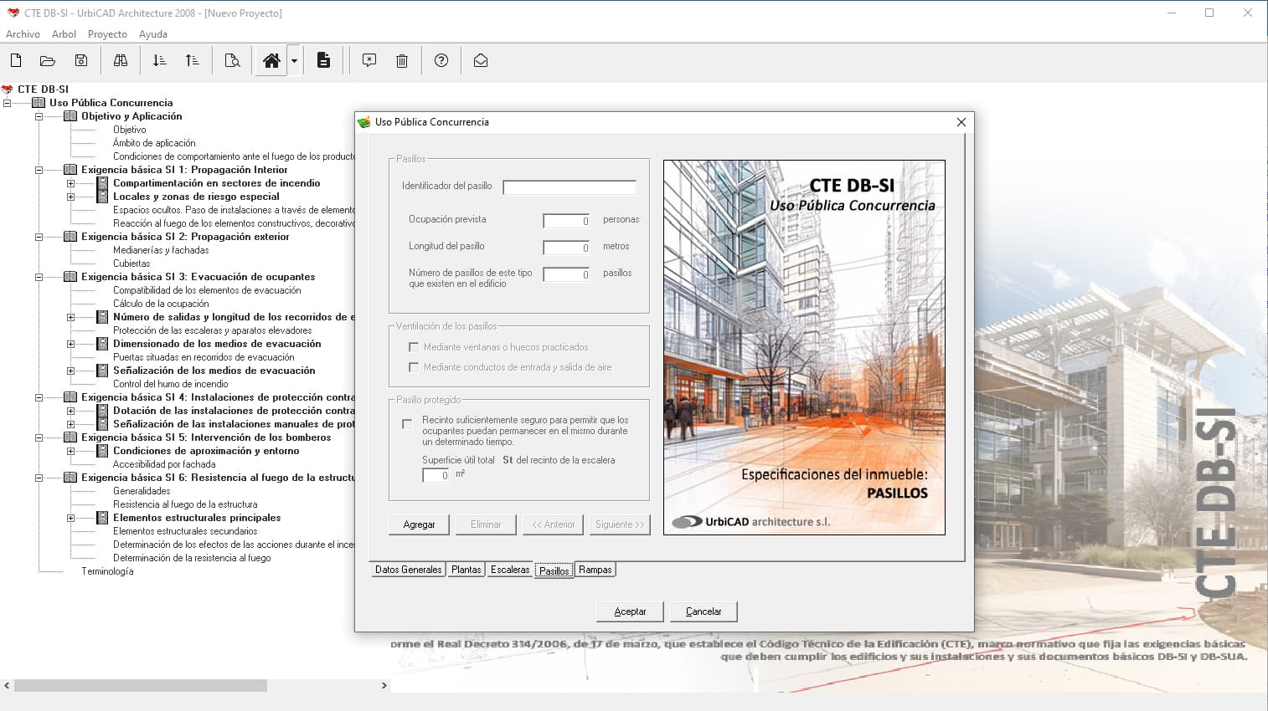Screen dimensions: 1268x711
Task: Open the Proyecto menu
Action: click(107, 34)
